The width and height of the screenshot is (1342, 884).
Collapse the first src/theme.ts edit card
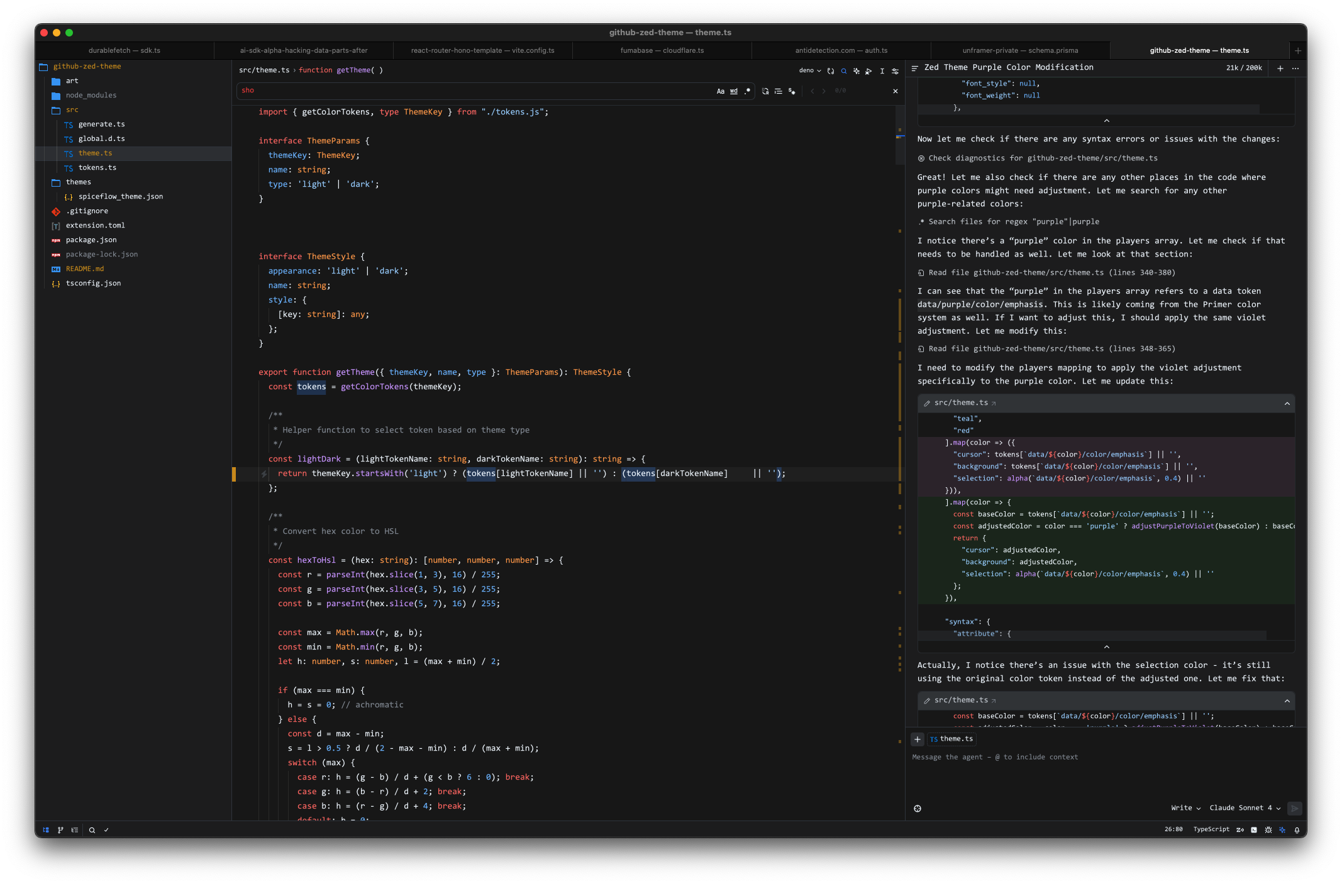click(1287, 403)
